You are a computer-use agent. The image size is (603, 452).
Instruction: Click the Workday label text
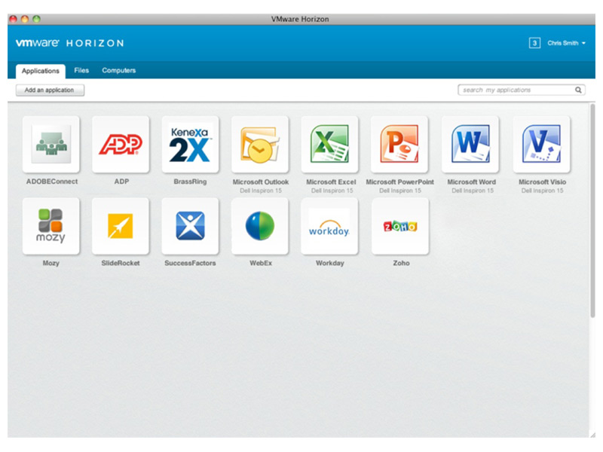[330, 263]
